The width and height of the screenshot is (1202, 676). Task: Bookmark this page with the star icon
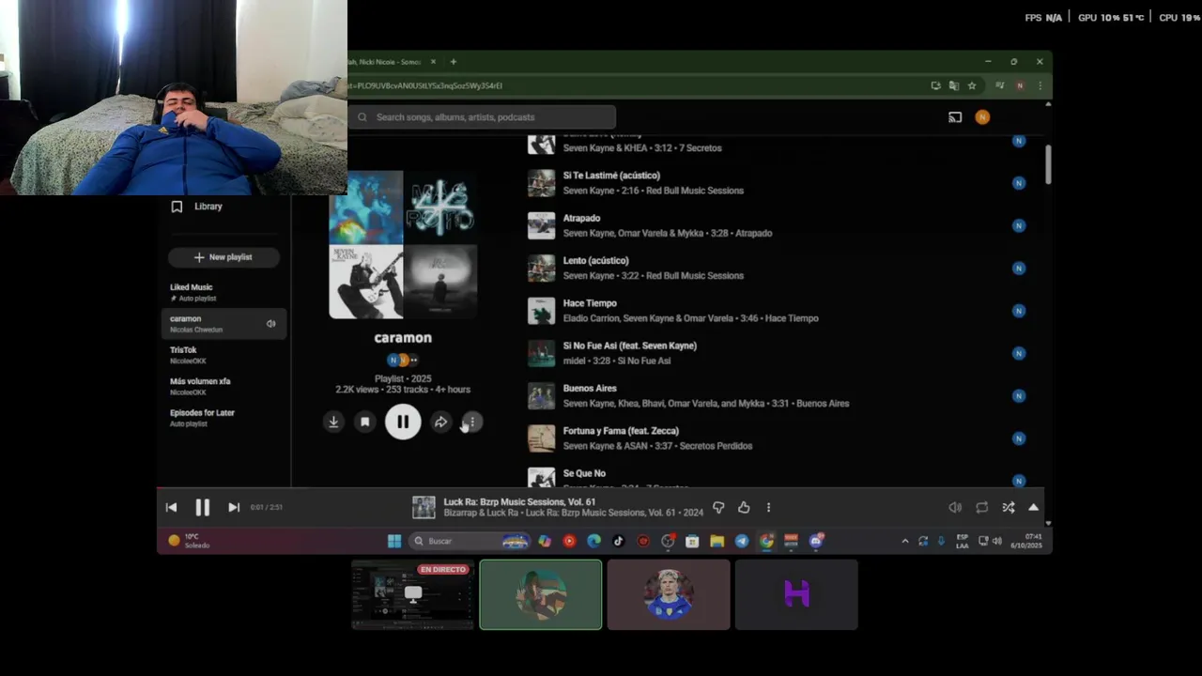(972, 85)
